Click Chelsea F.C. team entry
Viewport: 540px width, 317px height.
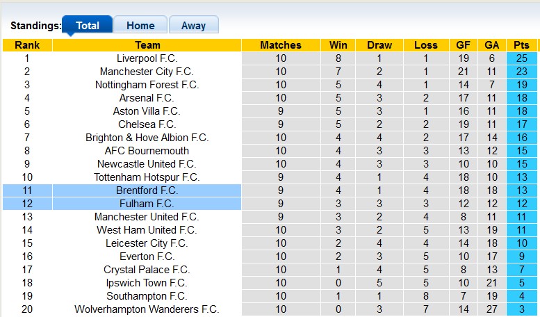147,124
